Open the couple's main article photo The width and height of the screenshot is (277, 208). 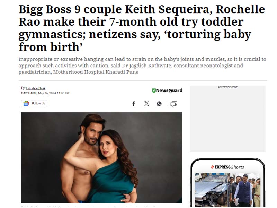coord(101,158)
